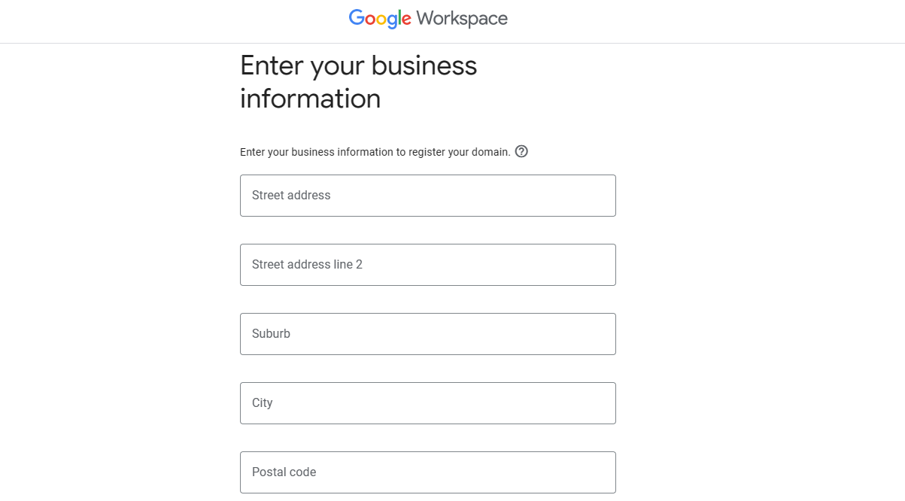Click the "Postal code" placeholder label
The height and width of the screenshot is (501, 905).
coord(284,472)
